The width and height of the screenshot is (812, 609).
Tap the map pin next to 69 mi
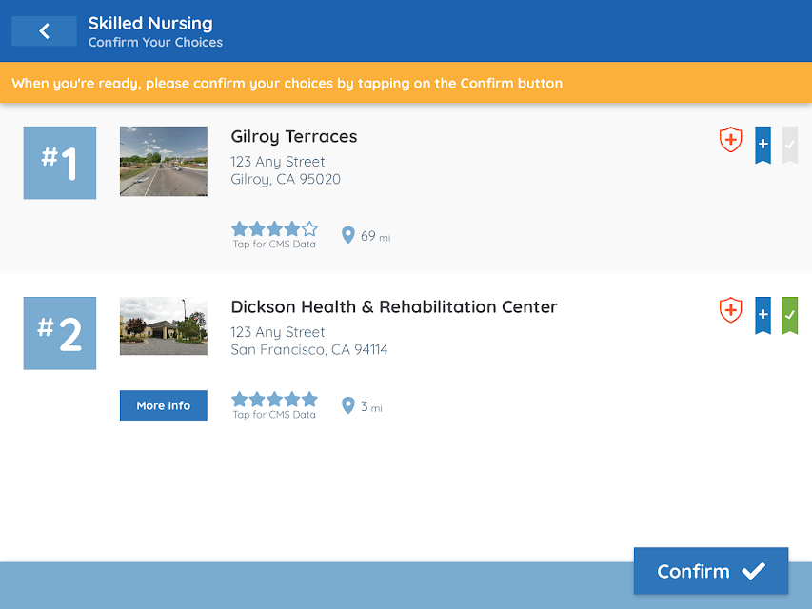348,235
